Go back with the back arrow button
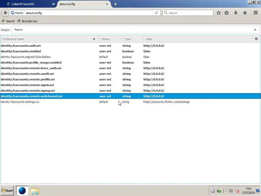This screenshot has width=261, height=196. pyautogui.click(x=5, y=13)
